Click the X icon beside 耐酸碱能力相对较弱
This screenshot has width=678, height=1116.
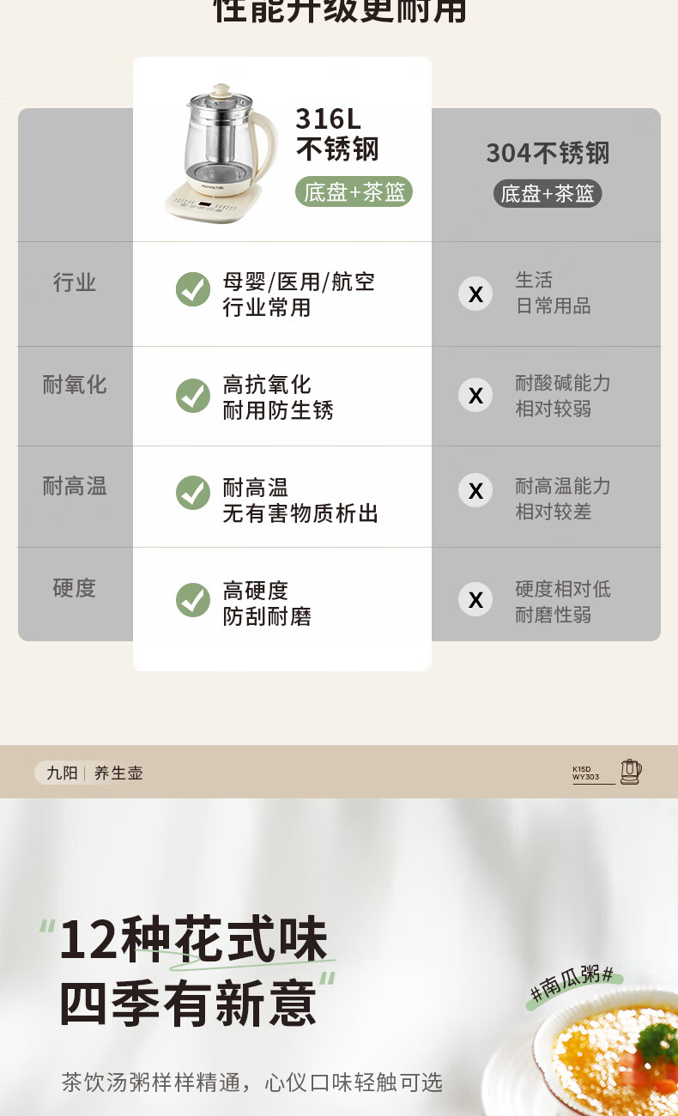(x=475, y=396)
